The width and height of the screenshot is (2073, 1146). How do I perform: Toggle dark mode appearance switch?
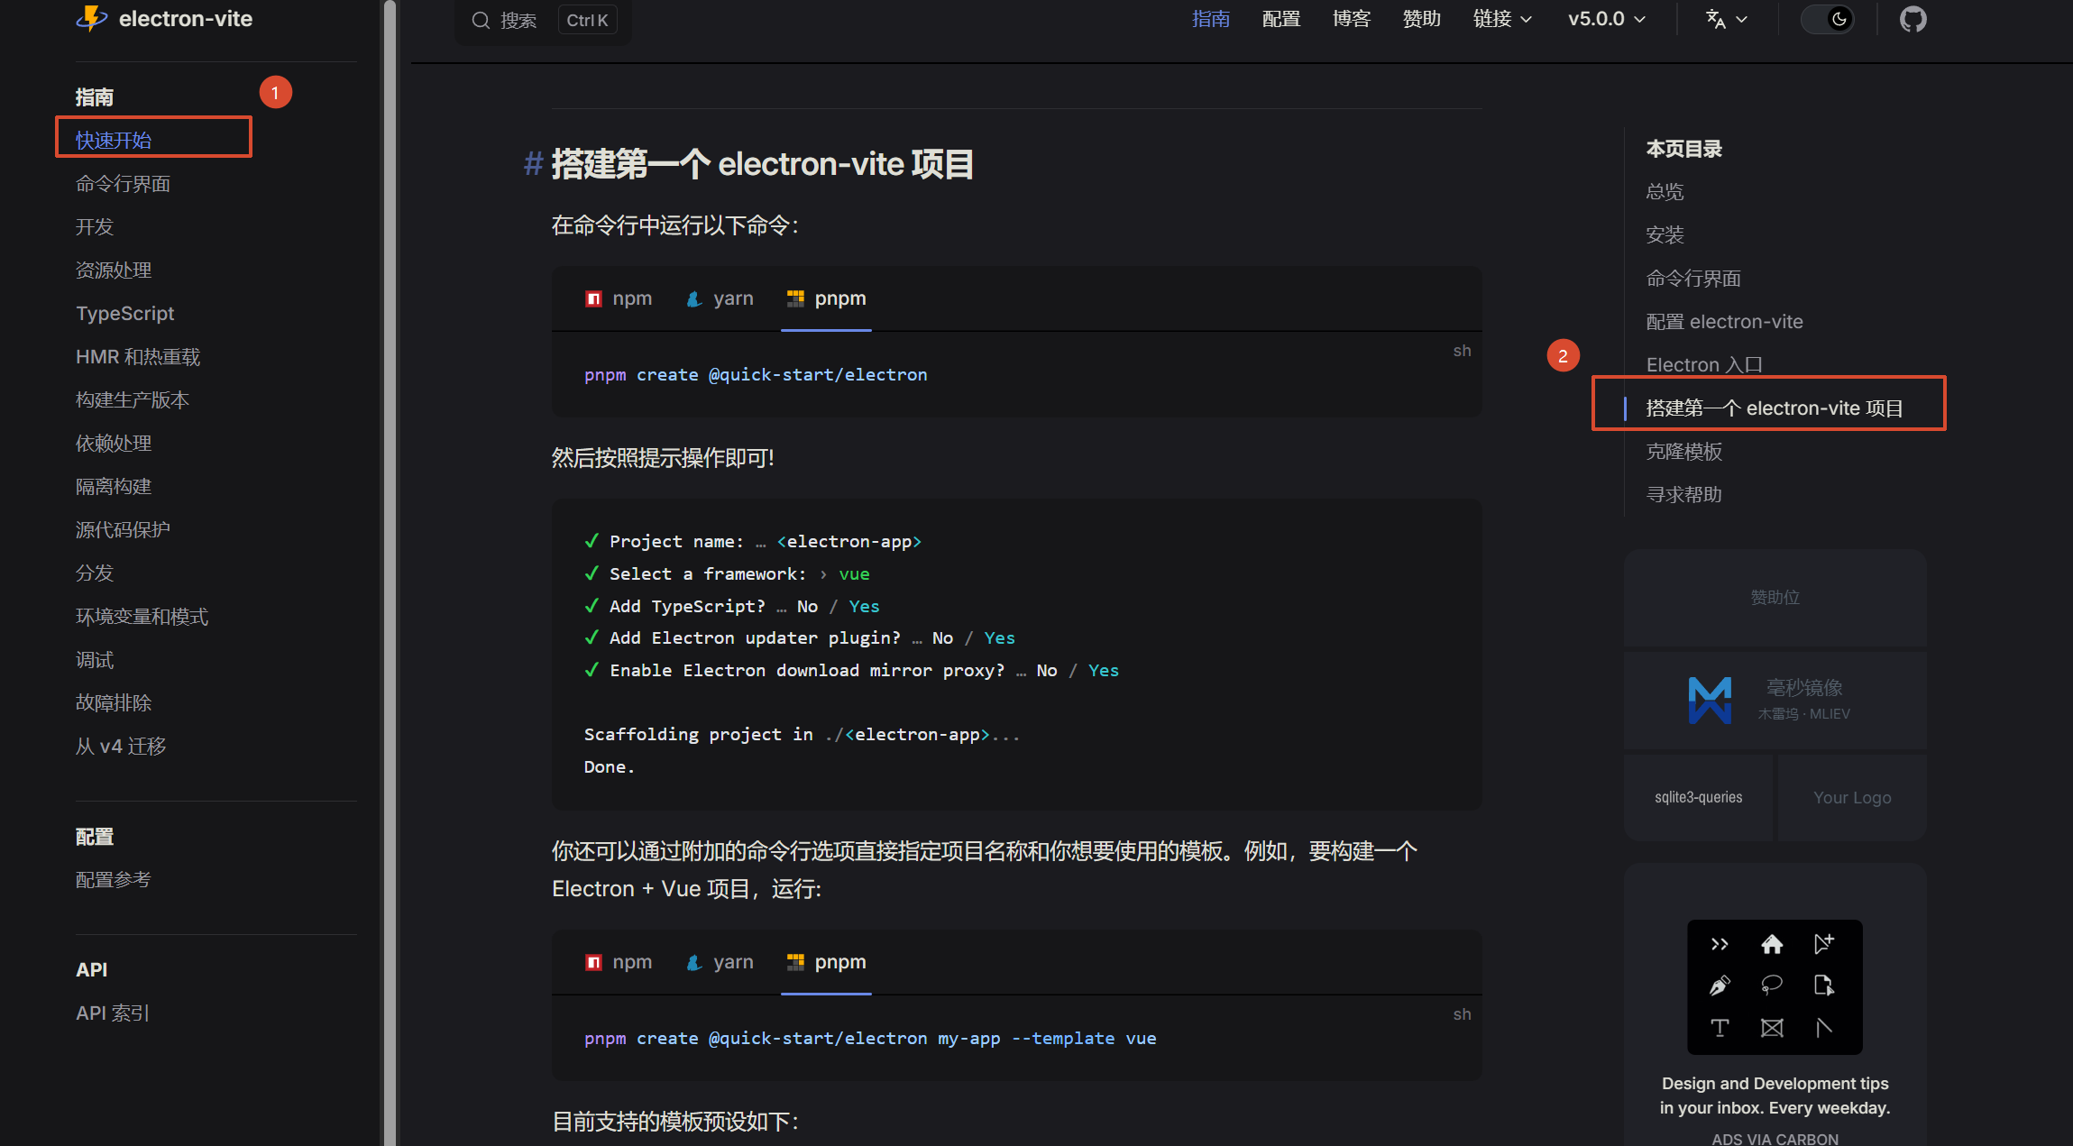point(1827,19)
